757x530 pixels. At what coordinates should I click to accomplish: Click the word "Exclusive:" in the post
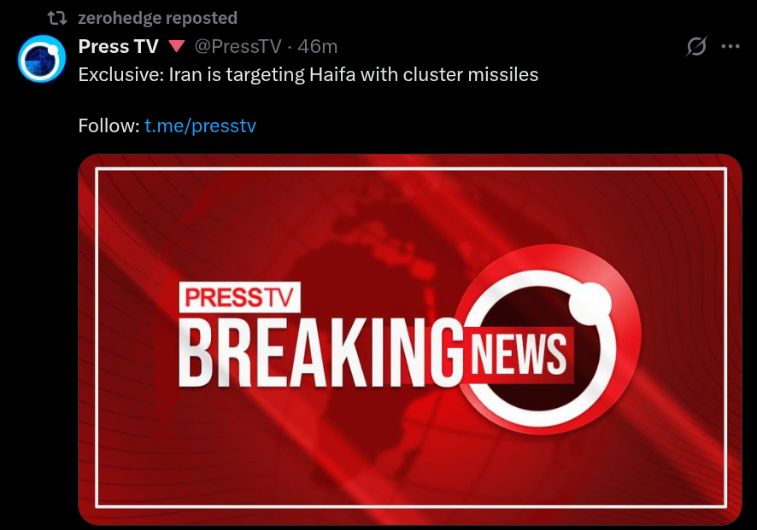[120, 74]
